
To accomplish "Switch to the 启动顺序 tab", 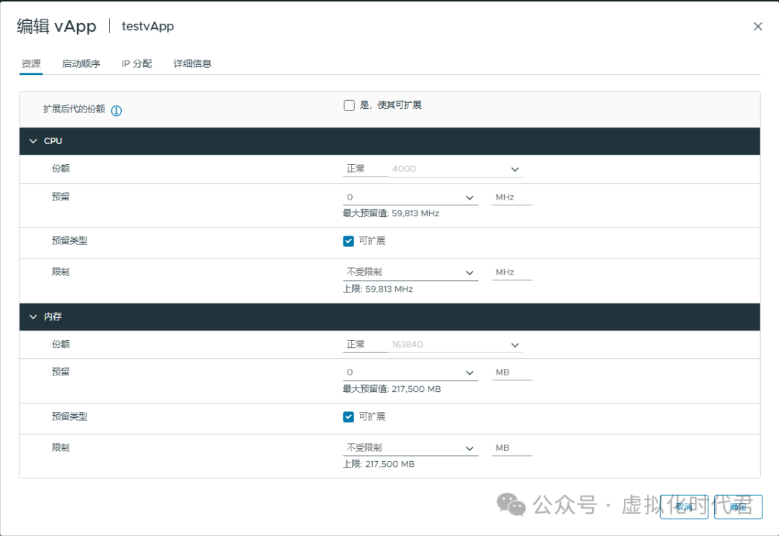I will (81, 63).
